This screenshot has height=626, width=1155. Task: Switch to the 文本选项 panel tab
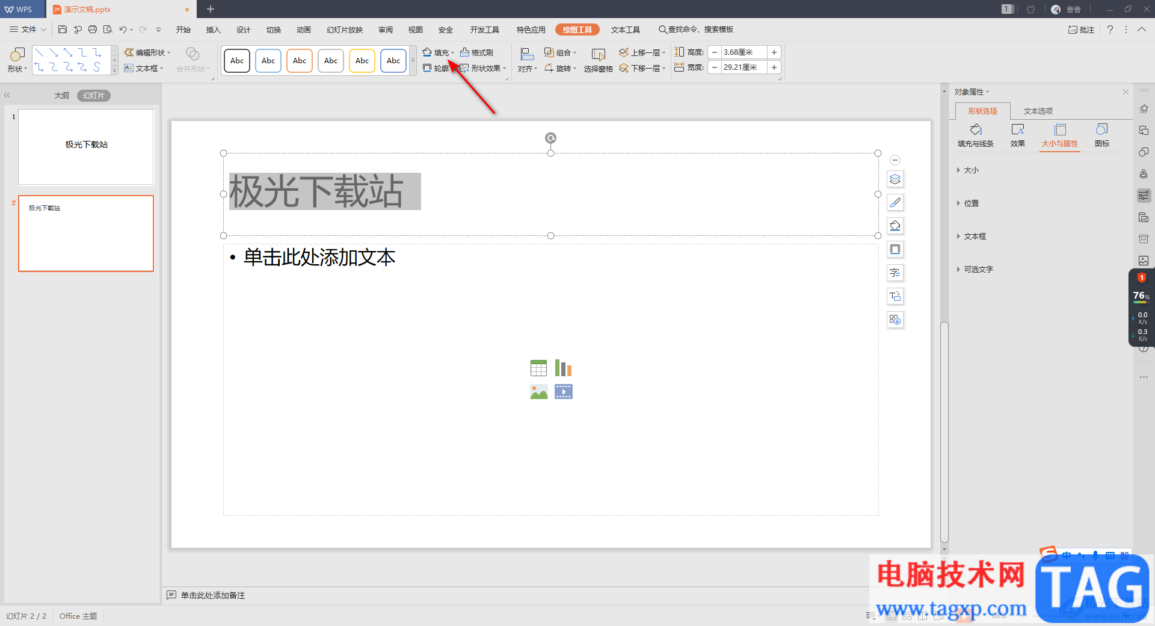pyautogui.click(x=1038, y=111)
